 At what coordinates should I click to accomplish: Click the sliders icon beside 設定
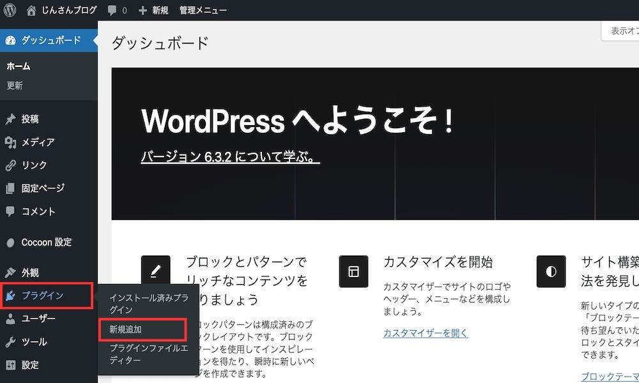[10, 364]
